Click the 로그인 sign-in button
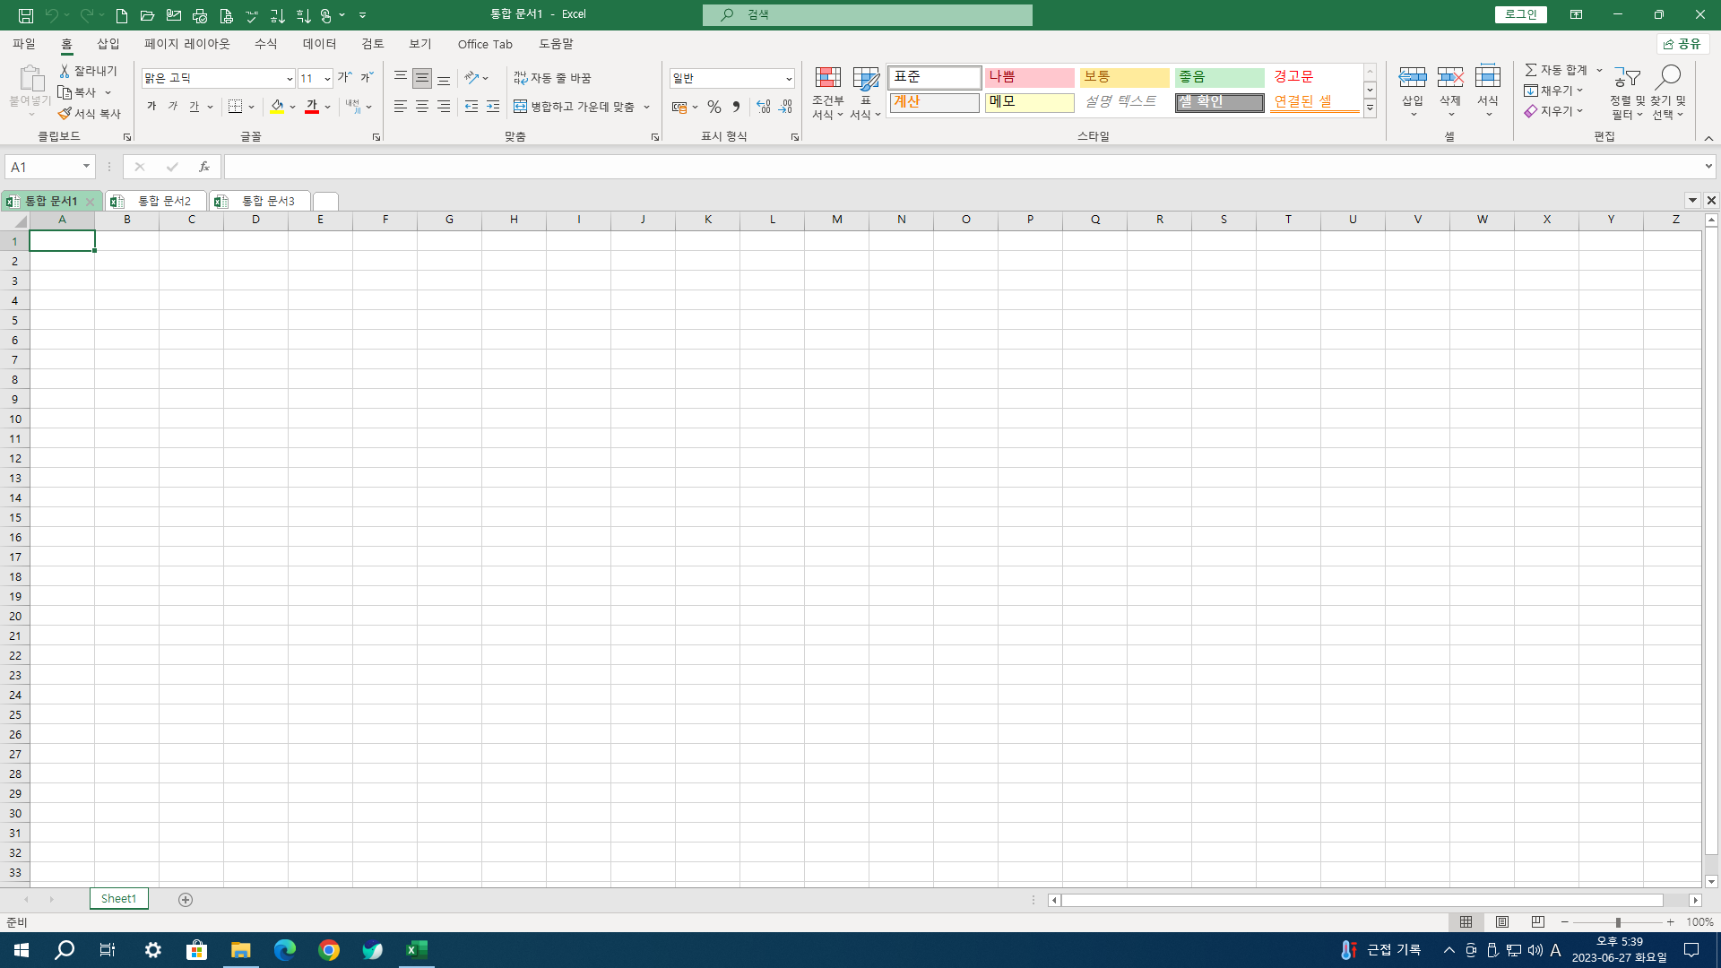 click(1520, 14)
